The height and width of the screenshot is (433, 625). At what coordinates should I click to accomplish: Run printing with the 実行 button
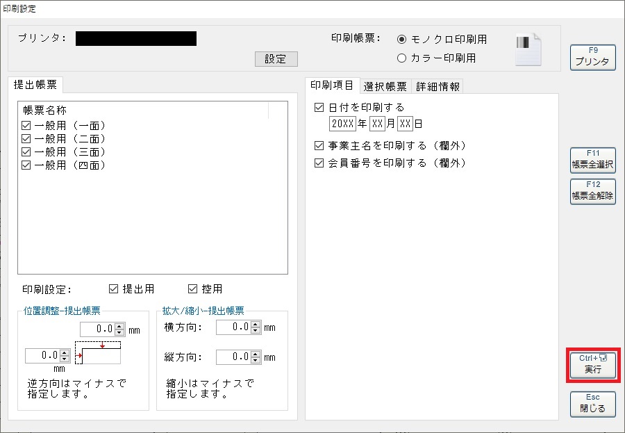tap(592, 366)
